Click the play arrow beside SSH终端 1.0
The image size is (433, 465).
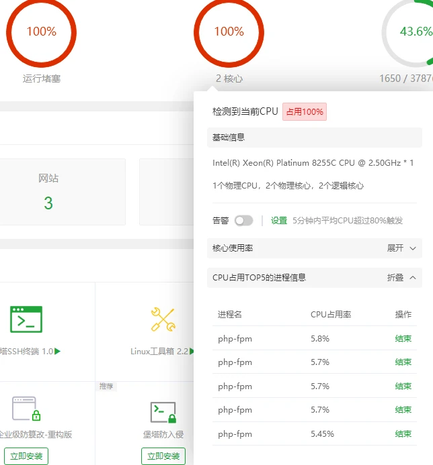point(58,351)
